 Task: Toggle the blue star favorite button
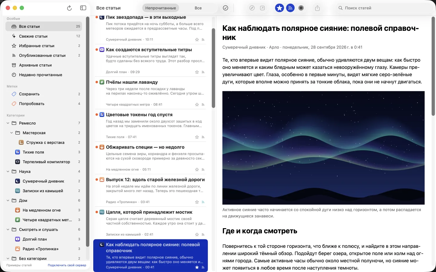(279, 8)
